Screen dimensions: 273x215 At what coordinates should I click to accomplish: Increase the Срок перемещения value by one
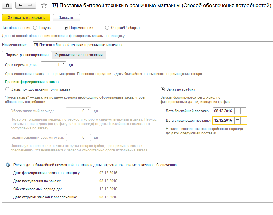pos(63,64)
